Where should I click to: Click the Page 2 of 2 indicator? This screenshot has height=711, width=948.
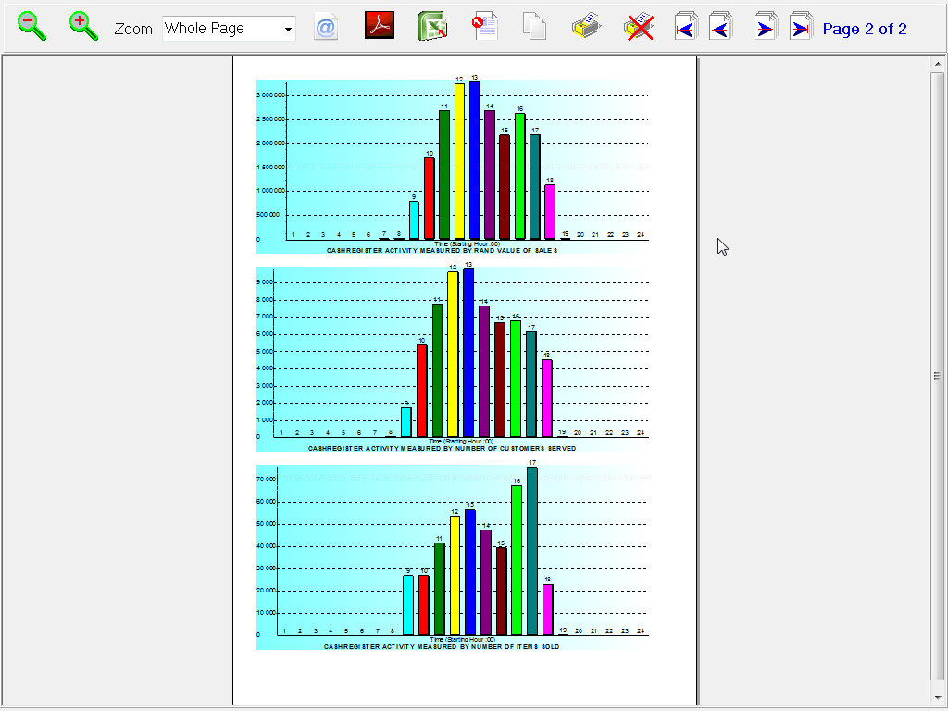[864, 29]
